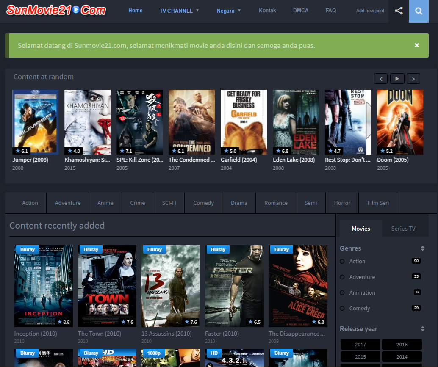Open the Adventure category tab

[x=68, y=203]
